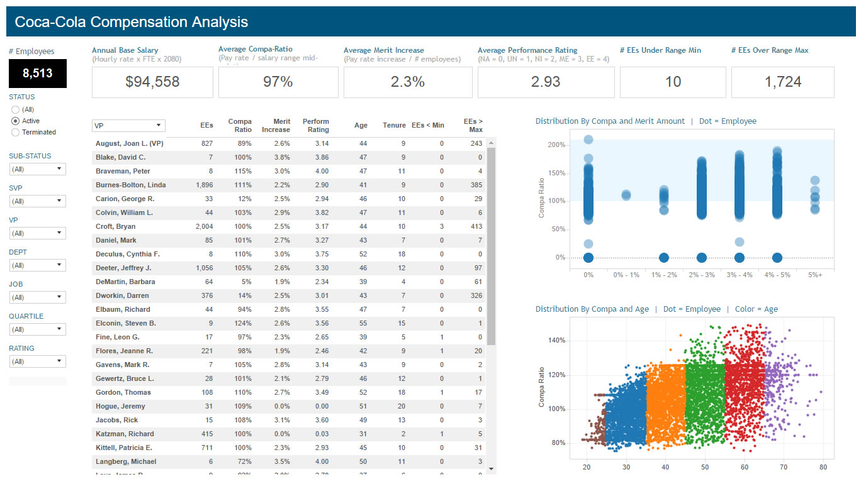
Task: Select the Flores, Jeanne R. row
Action: click(x=290, y=351)
